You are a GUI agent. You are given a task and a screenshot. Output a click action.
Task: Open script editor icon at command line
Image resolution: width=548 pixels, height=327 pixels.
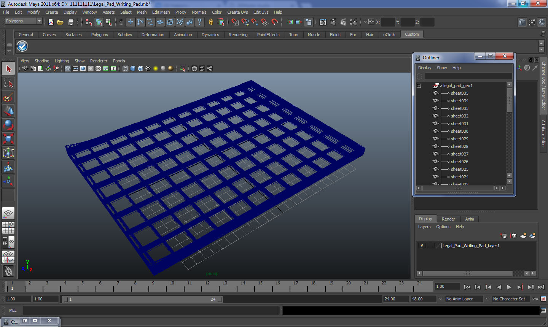click(543, 310)
